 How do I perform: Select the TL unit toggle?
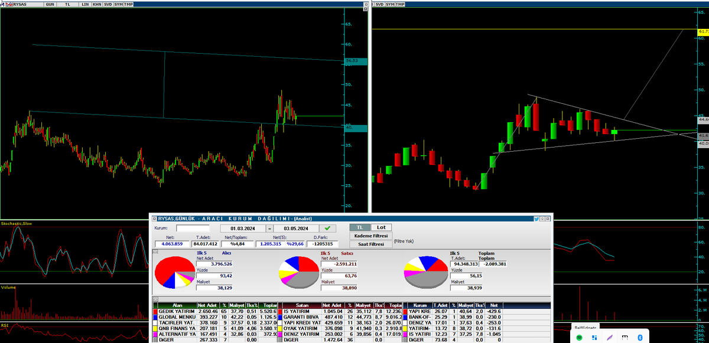[360, 227]
